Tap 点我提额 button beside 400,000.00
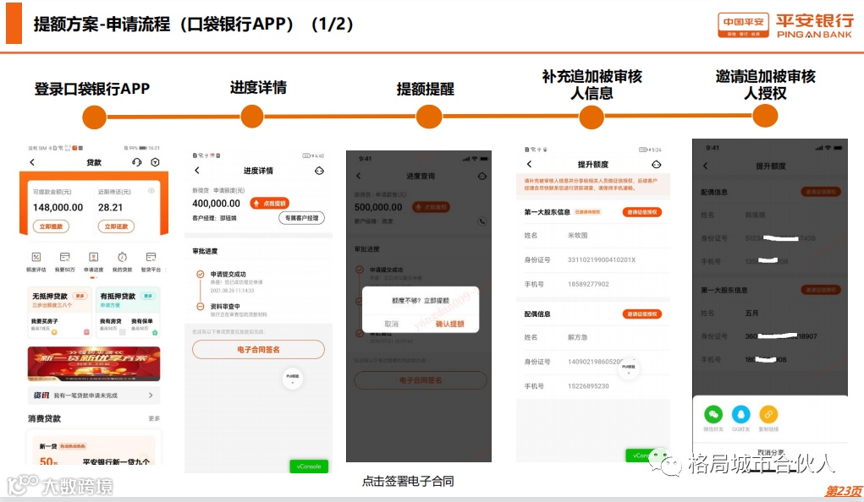 (x=269, y=203)
